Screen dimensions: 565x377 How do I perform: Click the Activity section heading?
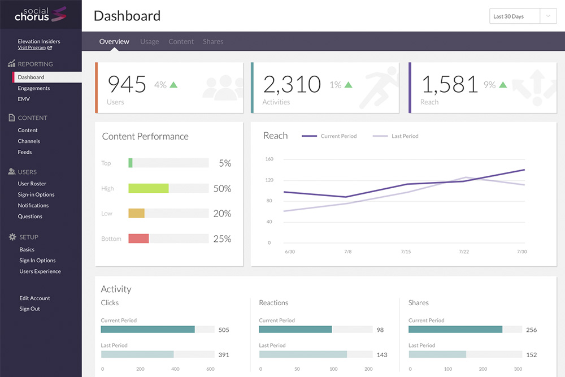click(x=116, y=289)
